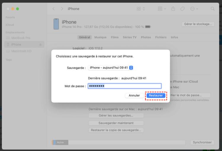Expand the group-by grid dropdown
This screenshot has width=222, height=151.
coord(162,9)
